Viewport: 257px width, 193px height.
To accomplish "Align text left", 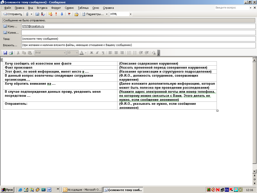I will [110, 53].
